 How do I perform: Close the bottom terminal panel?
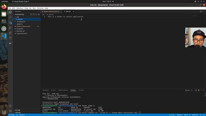[x=204, y=90]
